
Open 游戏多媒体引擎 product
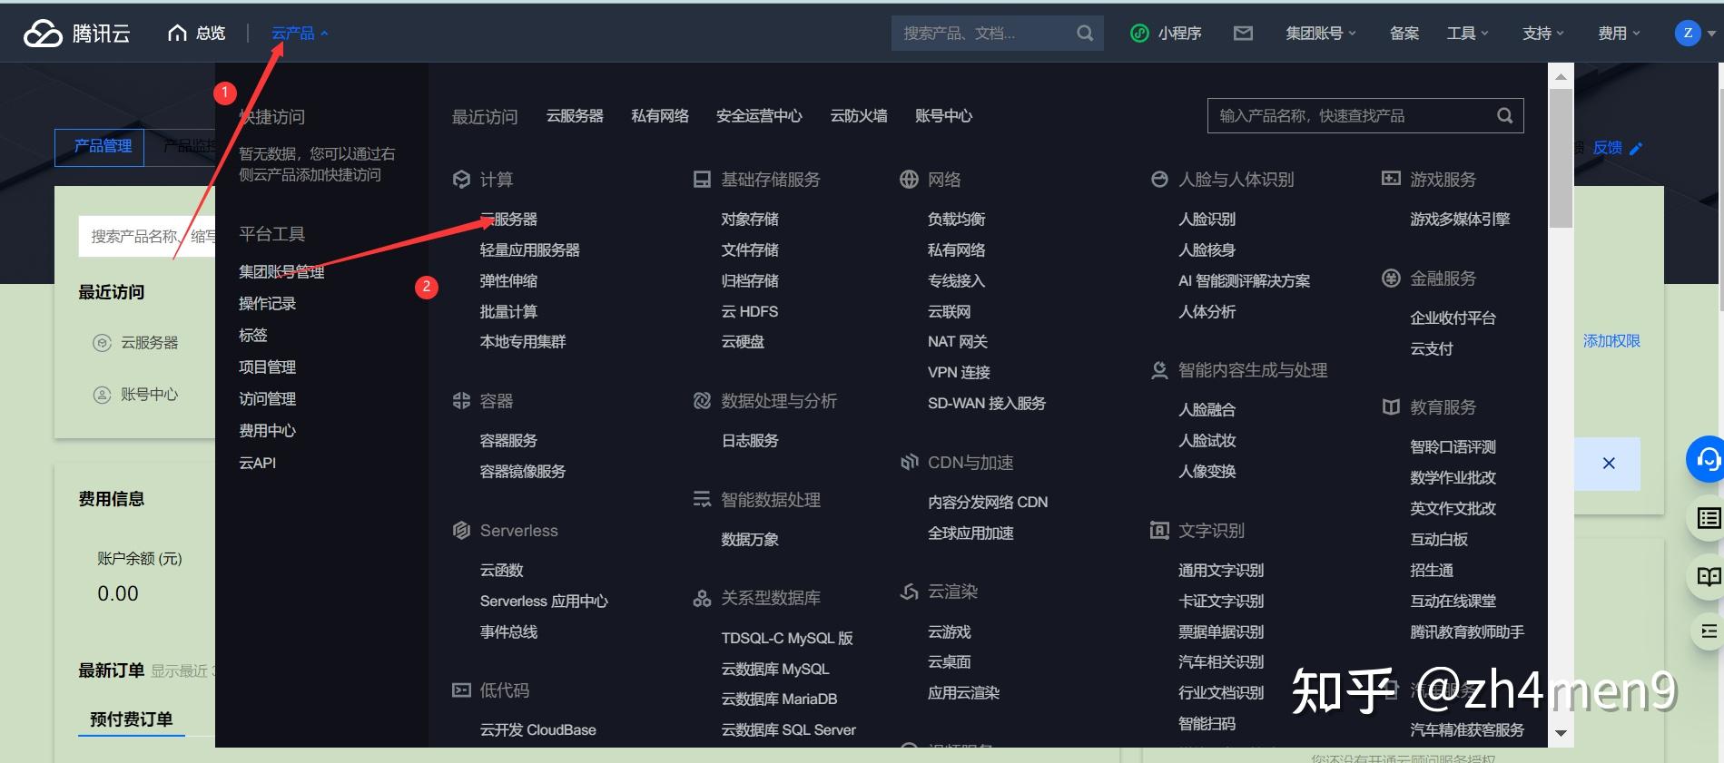(1460, 220)
